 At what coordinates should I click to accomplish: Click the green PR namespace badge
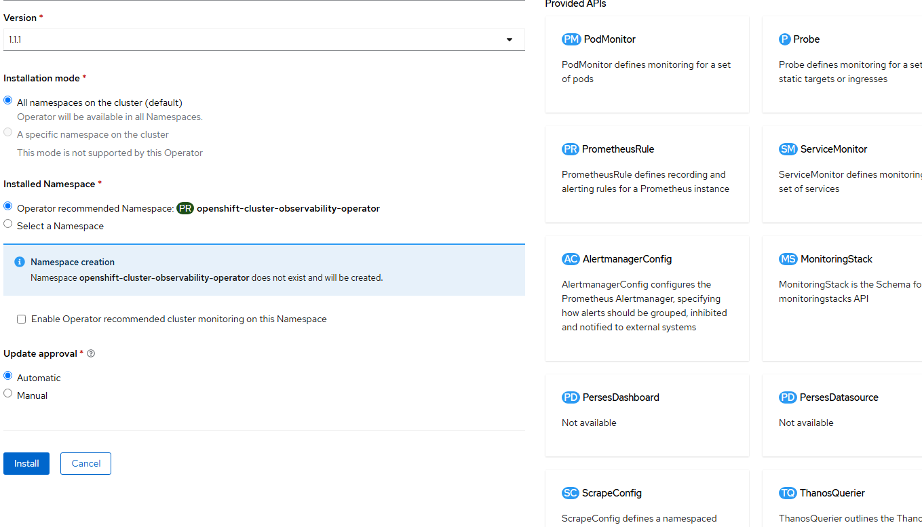click(185, 209)
